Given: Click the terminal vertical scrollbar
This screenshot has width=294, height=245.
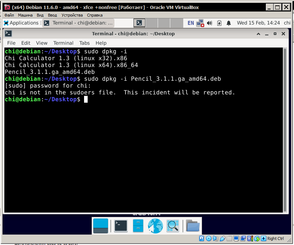Looking at the screenshot, I should click(285, 130).
